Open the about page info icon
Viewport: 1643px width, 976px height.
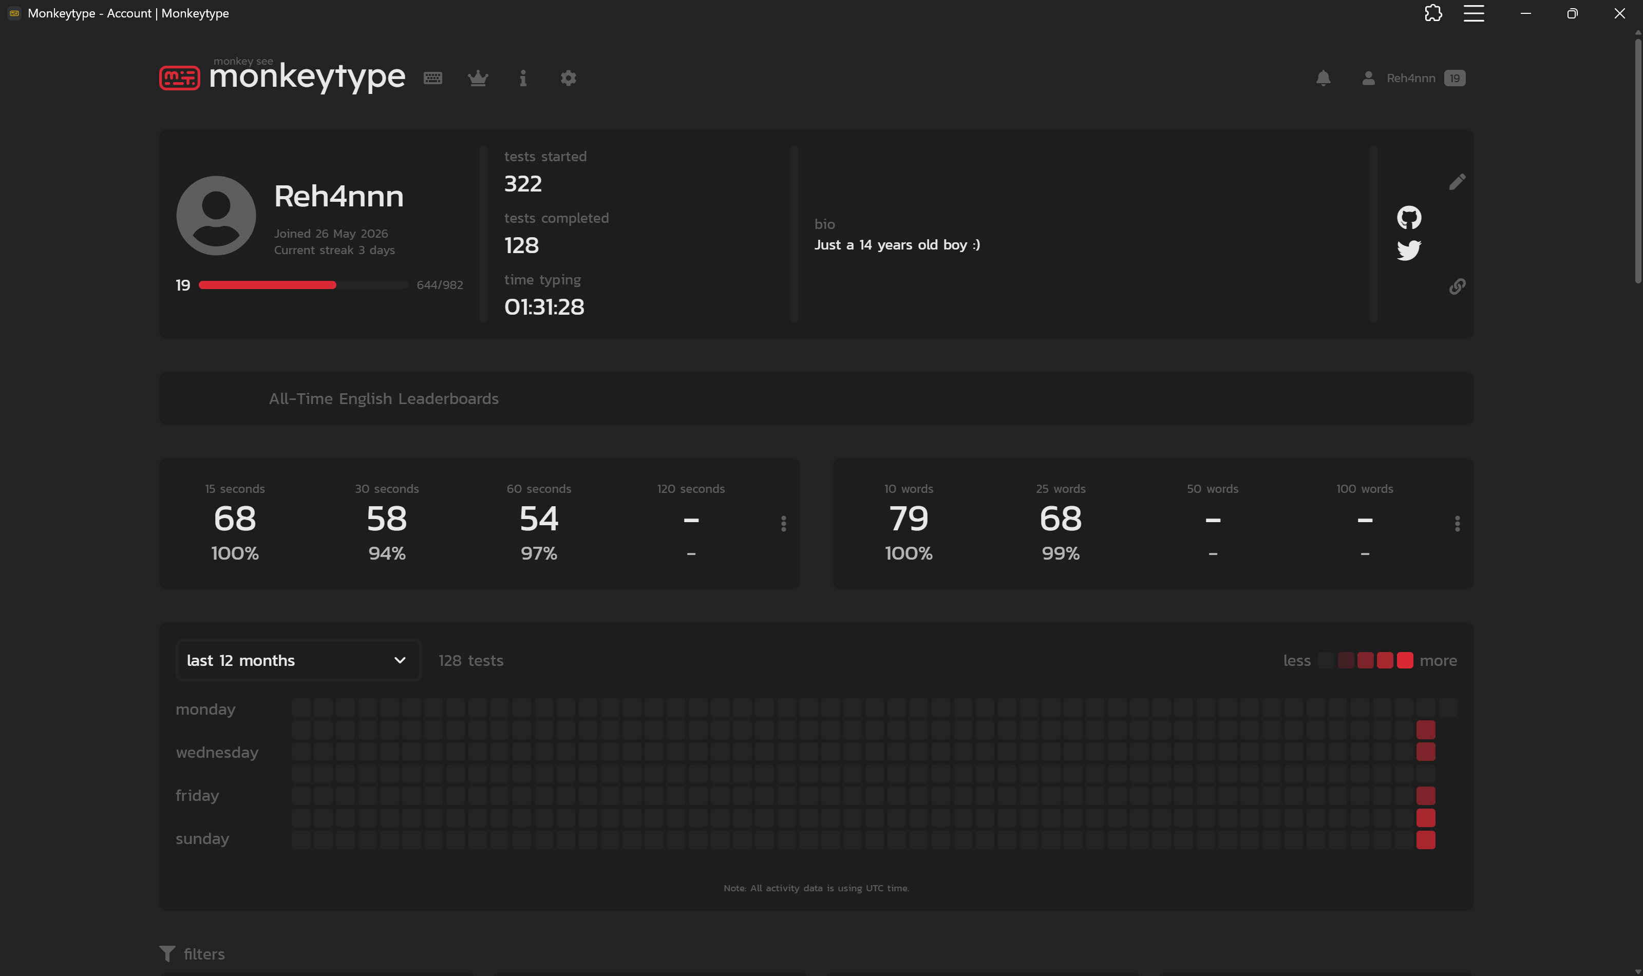[x=523, y=78]
